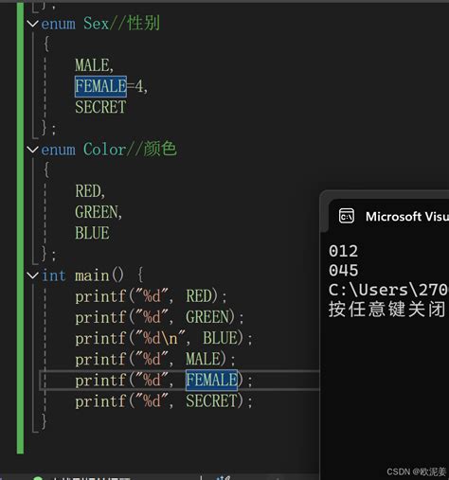Click the C:\Users path in console
Viewport: 449px width, 480px height.
pos(388,290)
